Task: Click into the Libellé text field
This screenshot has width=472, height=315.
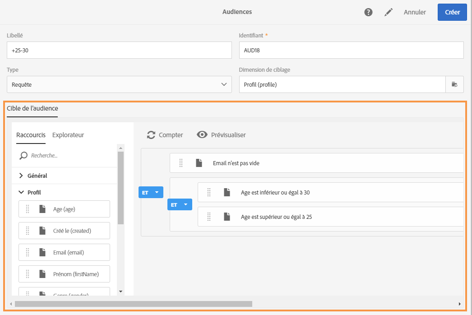Action: click(x=119, y=51)
